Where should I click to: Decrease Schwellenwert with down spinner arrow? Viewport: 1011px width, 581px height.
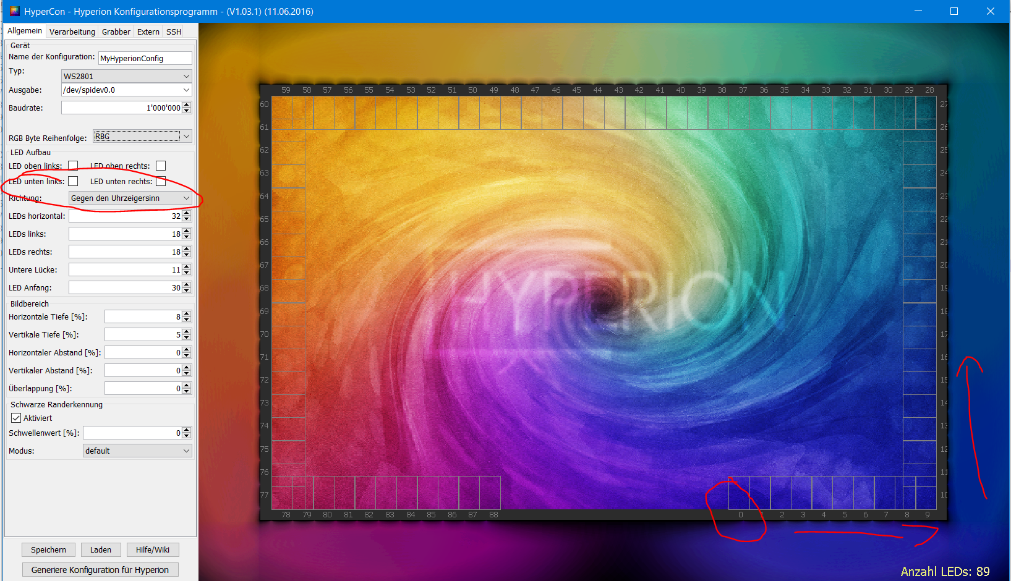coord(187,436)
